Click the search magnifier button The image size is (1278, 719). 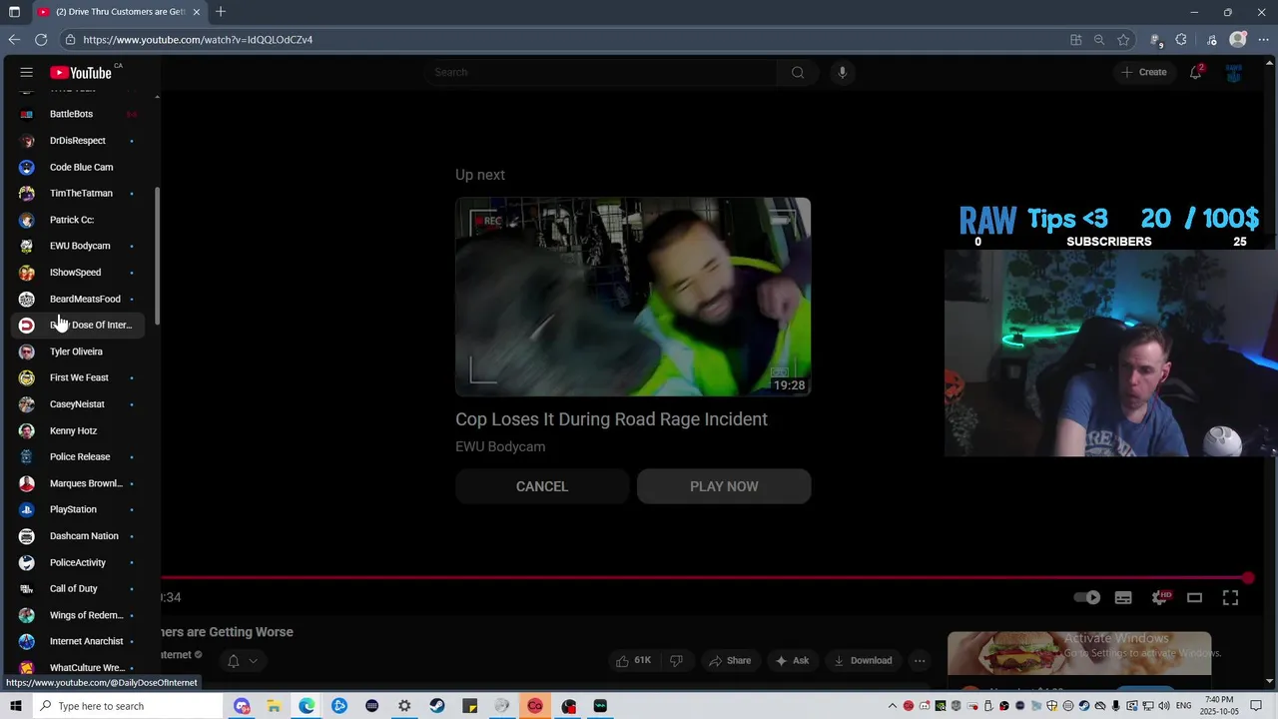798,72
